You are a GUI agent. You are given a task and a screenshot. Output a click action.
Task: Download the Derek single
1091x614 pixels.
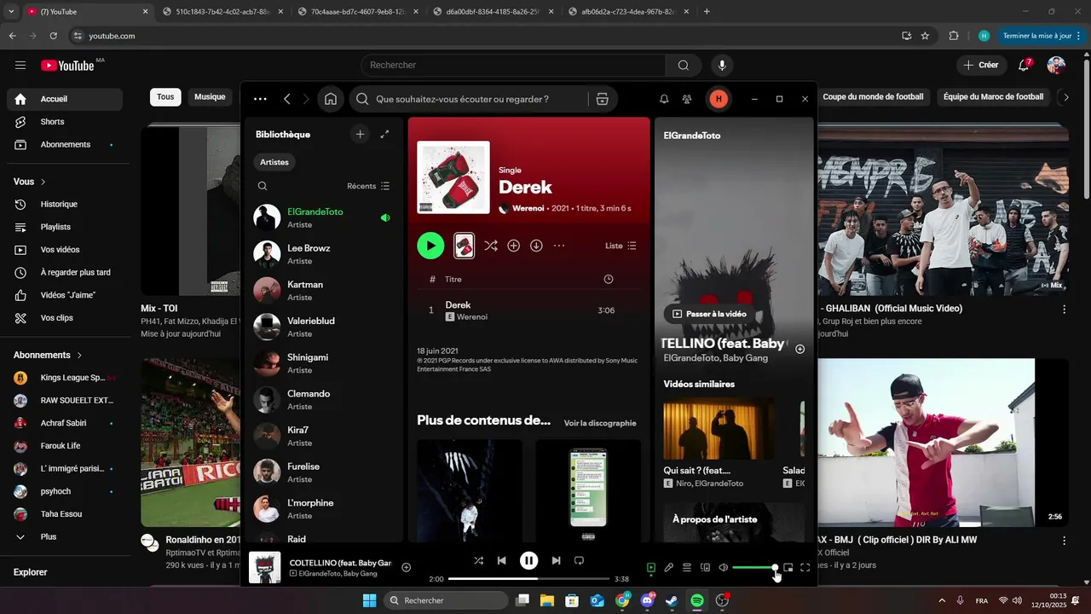coord(536,246)
